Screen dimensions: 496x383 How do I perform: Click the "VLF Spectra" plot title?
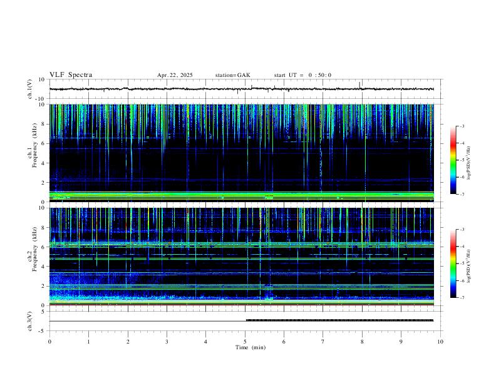tap(71, 75)
